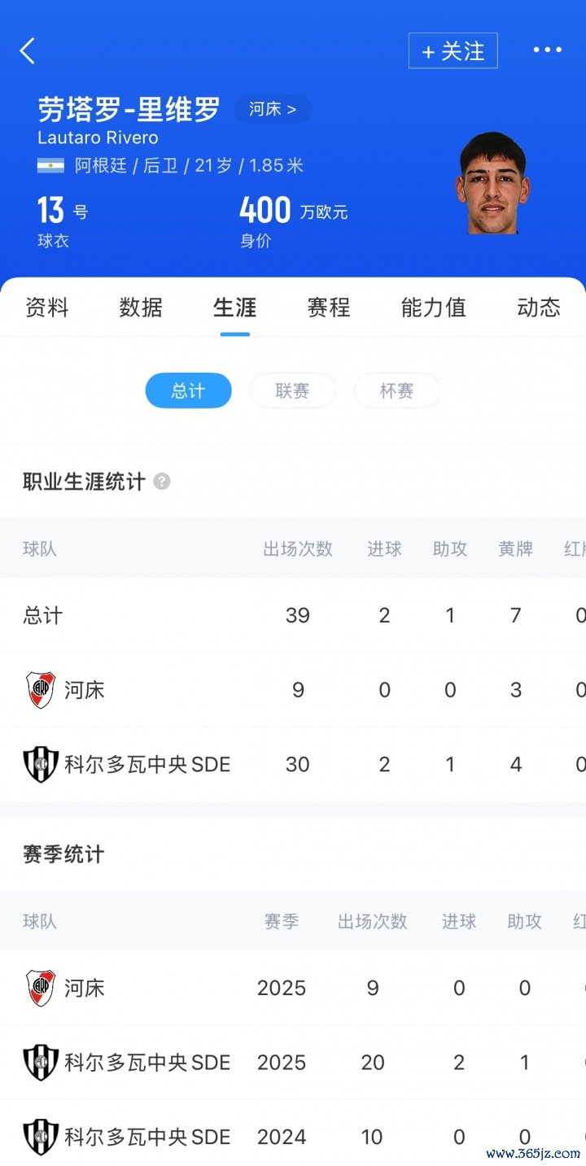Tap Central Córdoba crest for 2024 season
586x1166 pixels.
[x=40, y=1137]
